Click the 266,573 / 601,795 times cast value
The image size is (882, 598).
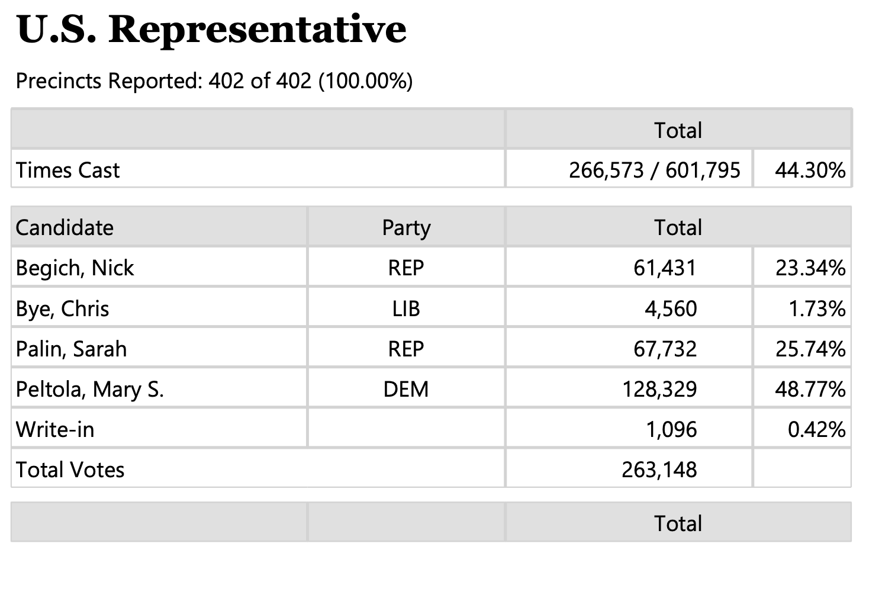pyautogui.click(x=654, y=171)
